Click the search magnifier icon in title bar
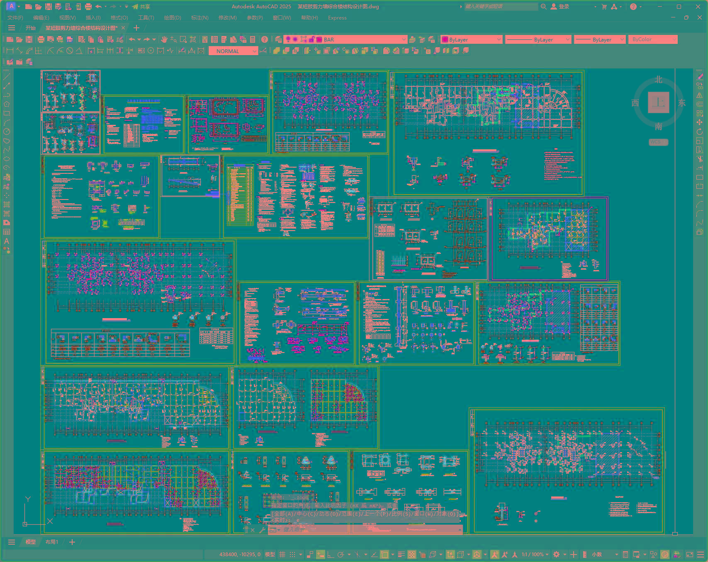Screen dimensions: 708x562 (543, 7)
